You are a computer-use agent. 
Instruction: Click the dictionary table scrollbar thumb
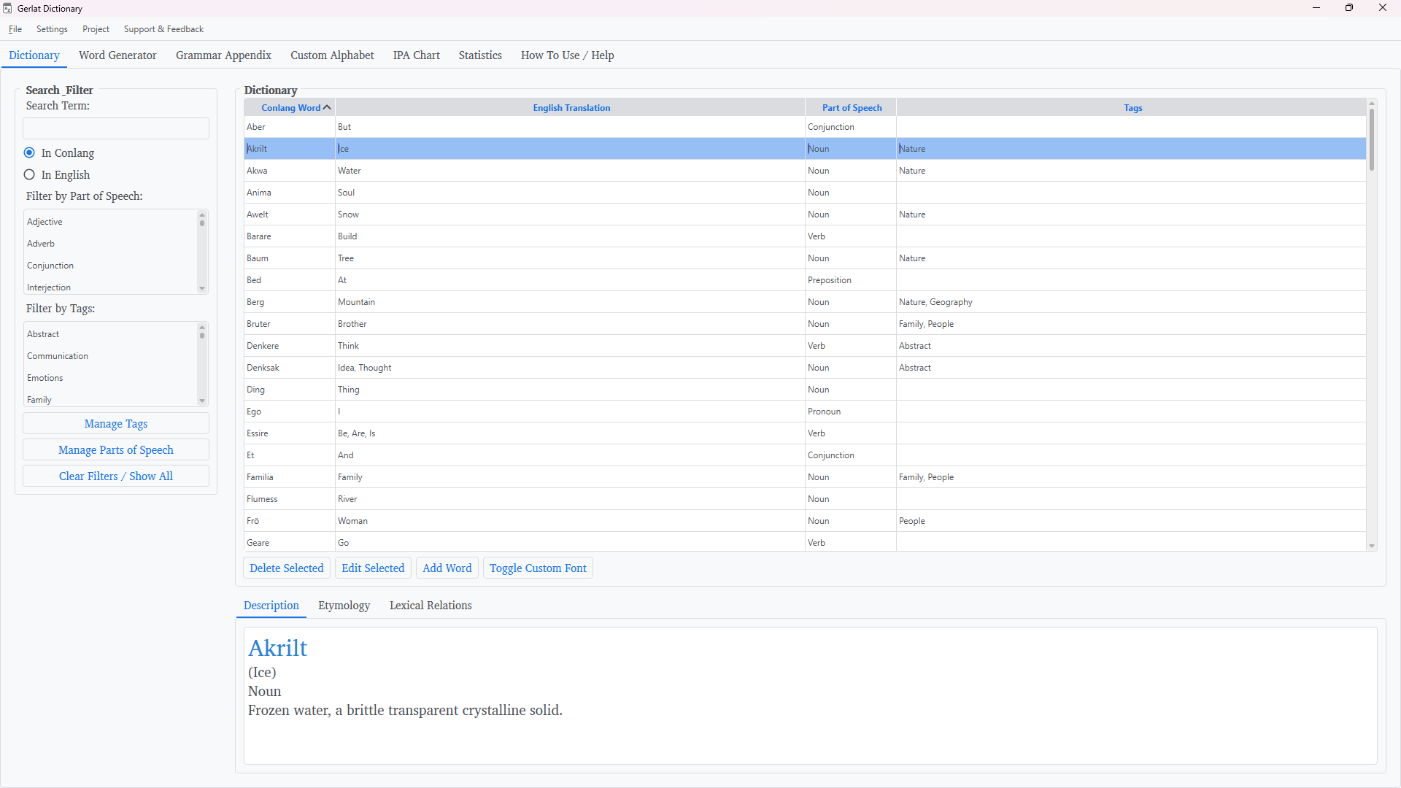tap(1372, 139)
